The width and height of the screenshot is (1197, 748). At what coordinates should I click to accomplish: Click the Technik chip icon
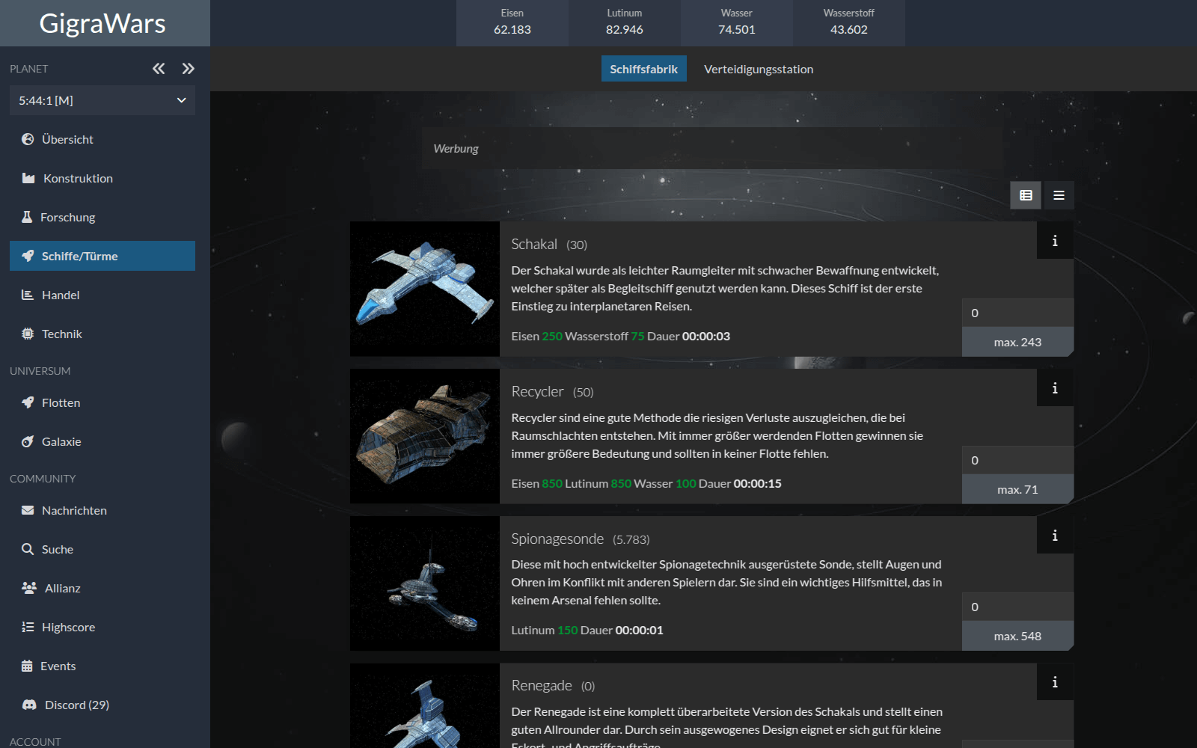click(28, 334)
